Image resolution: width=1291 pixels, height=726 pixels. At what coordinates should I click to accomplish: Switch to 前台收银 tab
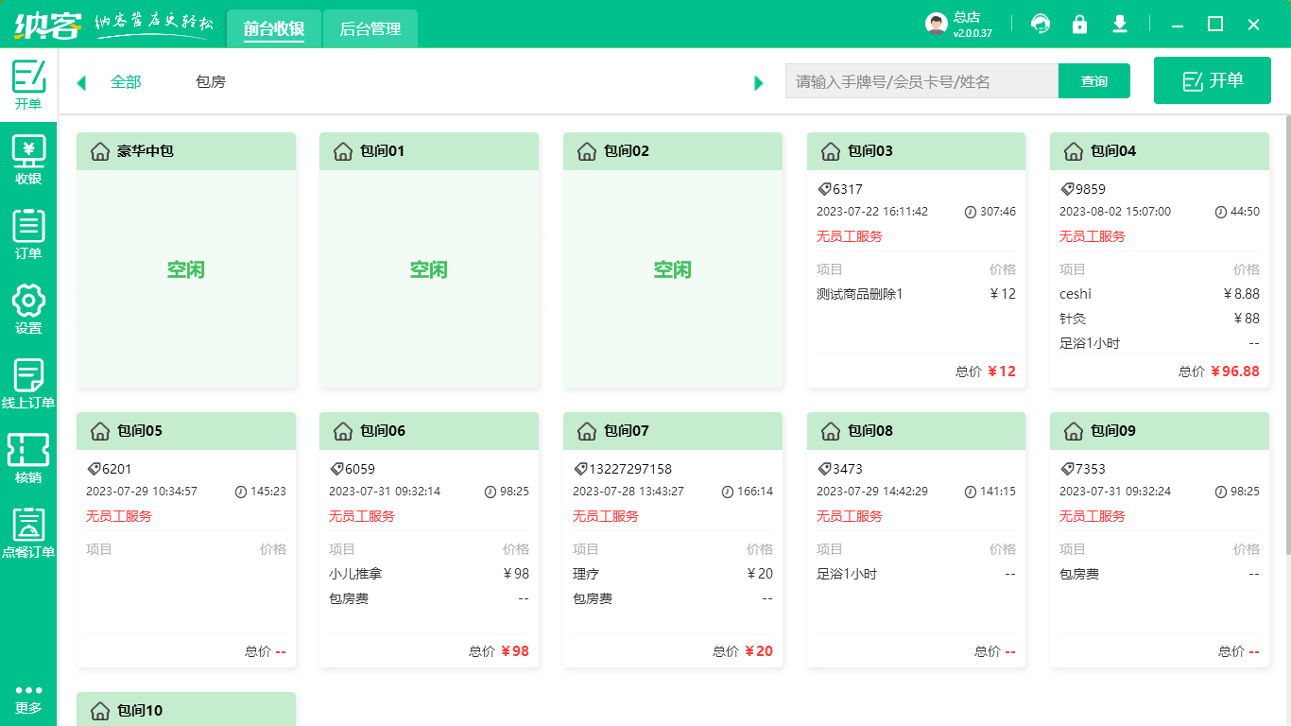tap(274, 29)
